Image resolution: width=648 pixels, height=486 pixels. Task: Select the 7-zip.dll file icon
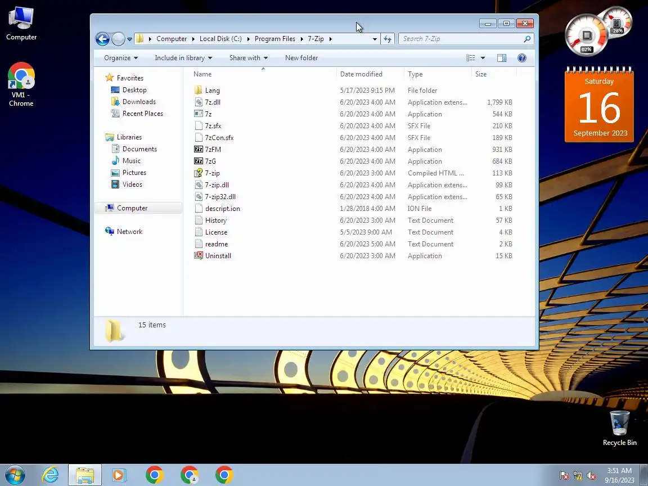(199, 184)
